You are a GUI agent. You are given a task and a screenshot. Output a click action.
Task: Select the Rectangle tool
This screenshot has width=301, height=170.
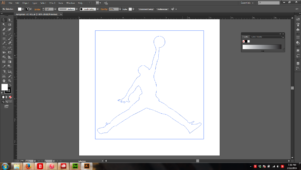point(4,39)
